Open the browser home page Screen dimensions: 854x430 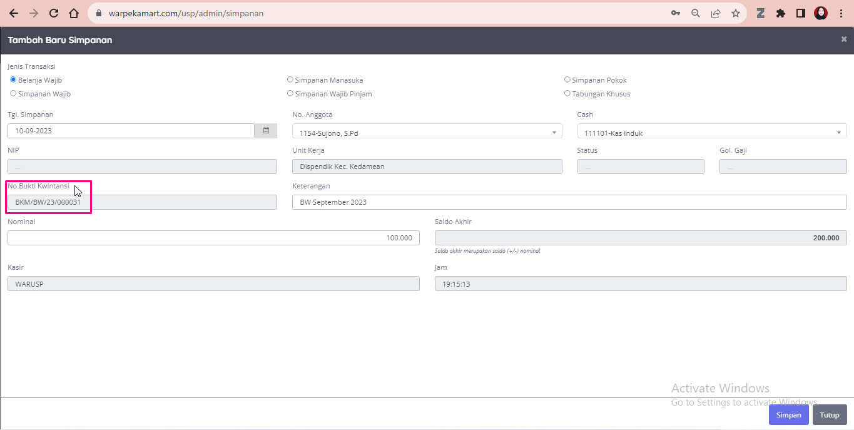click(74, 13)
